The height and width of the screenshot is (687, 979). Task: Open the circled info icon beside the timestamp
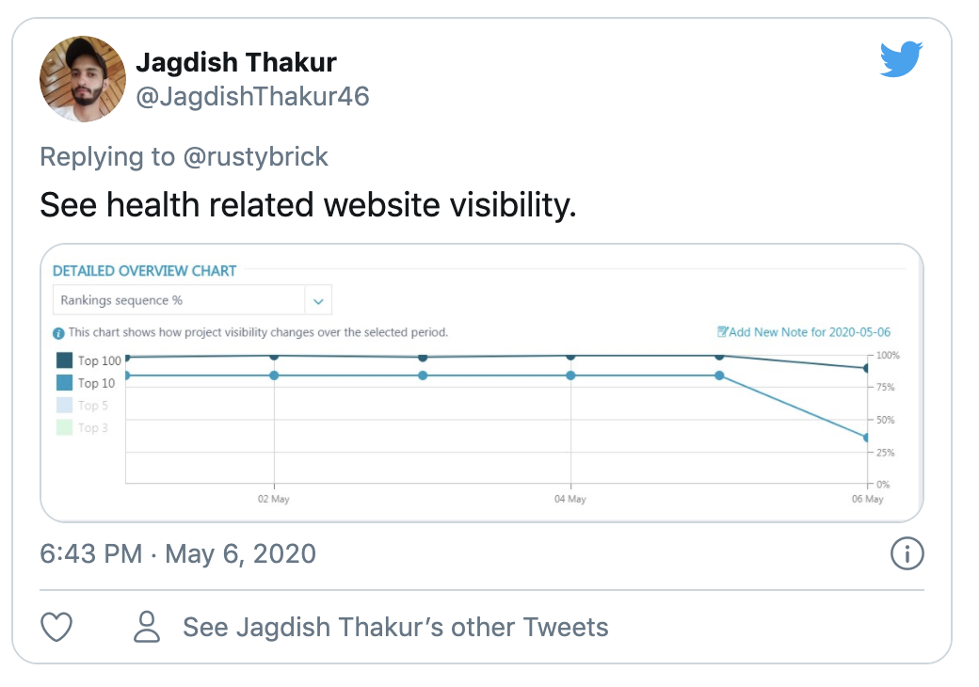[906, 553]
